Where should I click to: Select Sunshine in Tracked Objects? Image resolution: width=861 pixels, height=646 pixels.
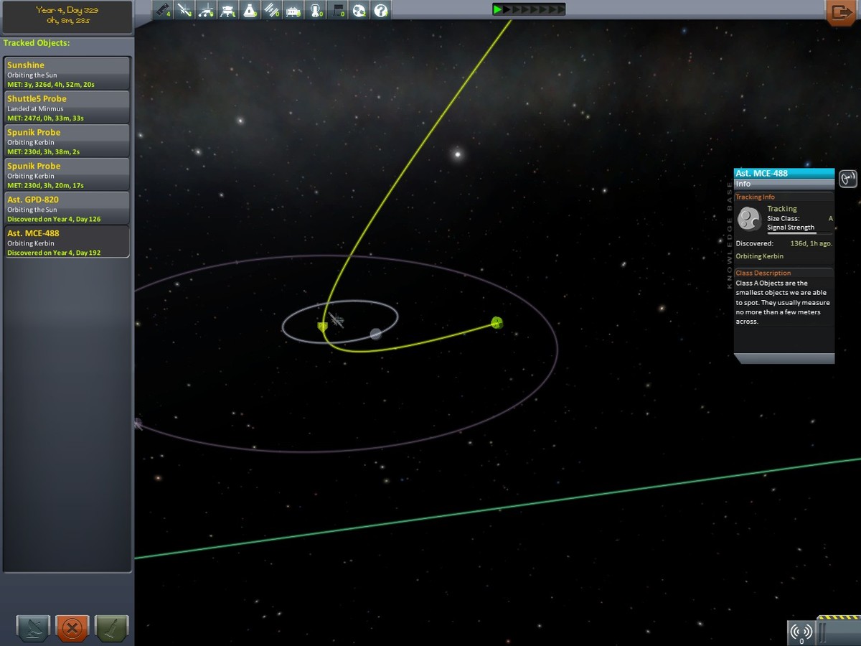[x=67, y=74]
